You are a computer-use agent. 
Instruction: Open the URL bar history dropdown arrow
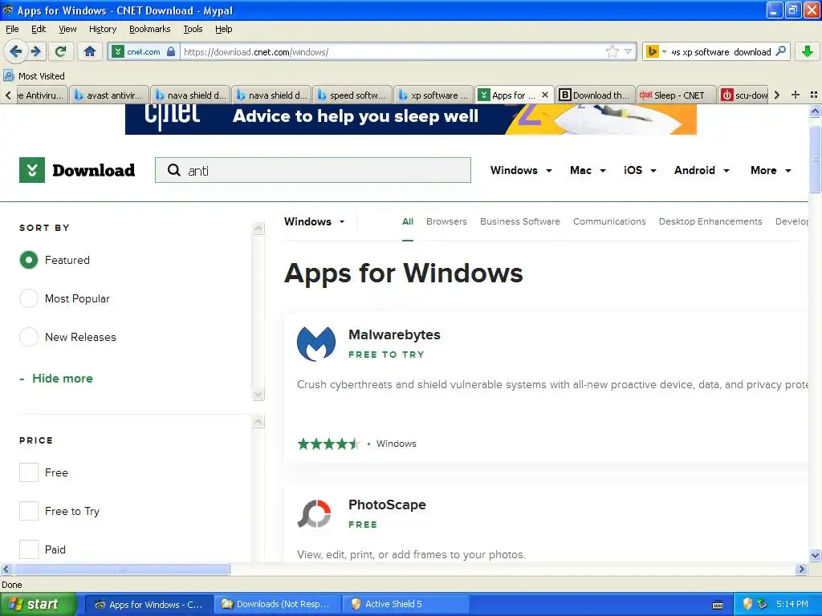(628, 51)
